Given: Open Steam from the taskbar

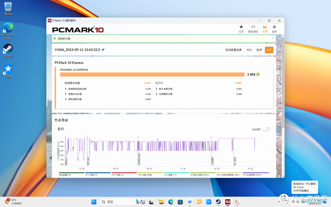Looking at the screenshot, I should [x=218, y=202].
